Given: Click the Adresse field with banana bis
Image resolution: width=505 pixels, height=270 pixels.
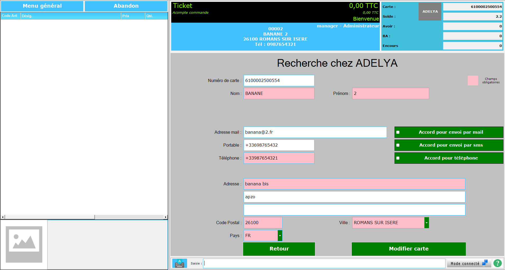Looking at the screenshot, I should click(x=354, y=184).
